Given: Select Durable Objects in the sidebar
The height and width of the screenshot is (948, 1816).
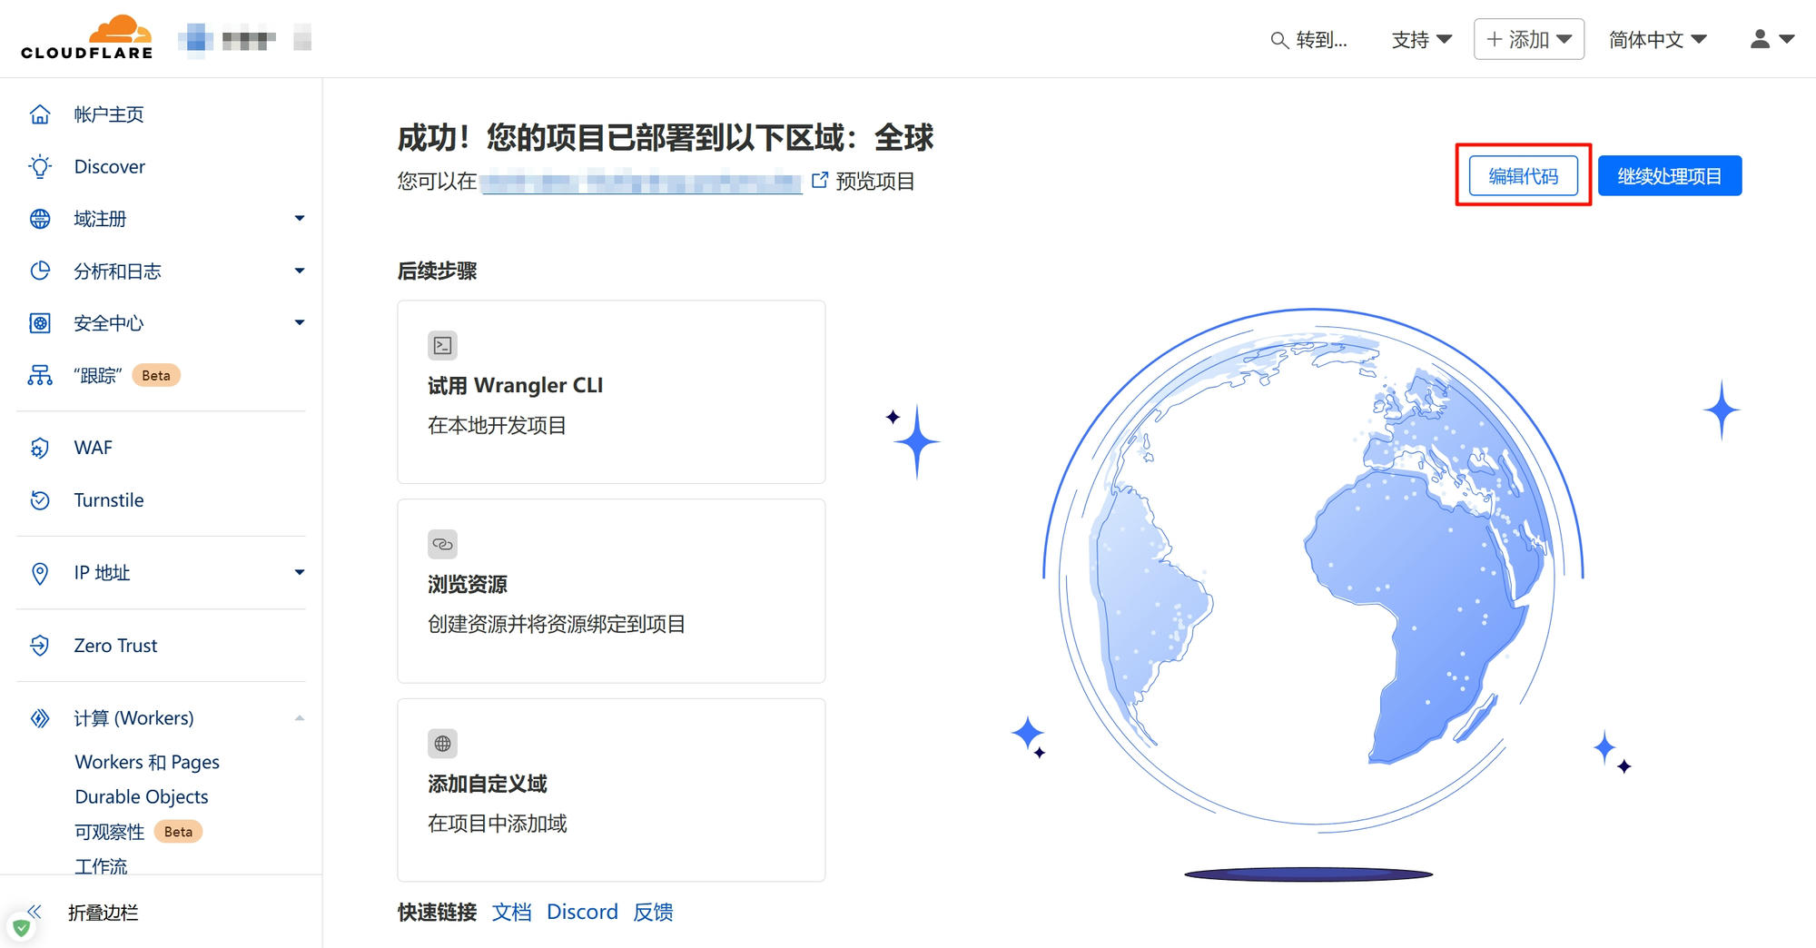Looking at the screenshot, I should [142, 796].
